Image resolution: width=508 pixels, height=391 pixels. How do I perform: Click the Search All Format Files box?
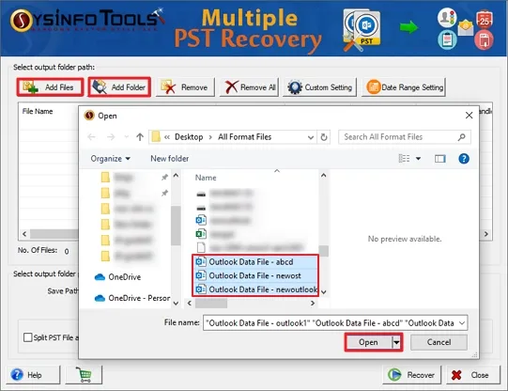pyautogui.click(x=405, y=137)
